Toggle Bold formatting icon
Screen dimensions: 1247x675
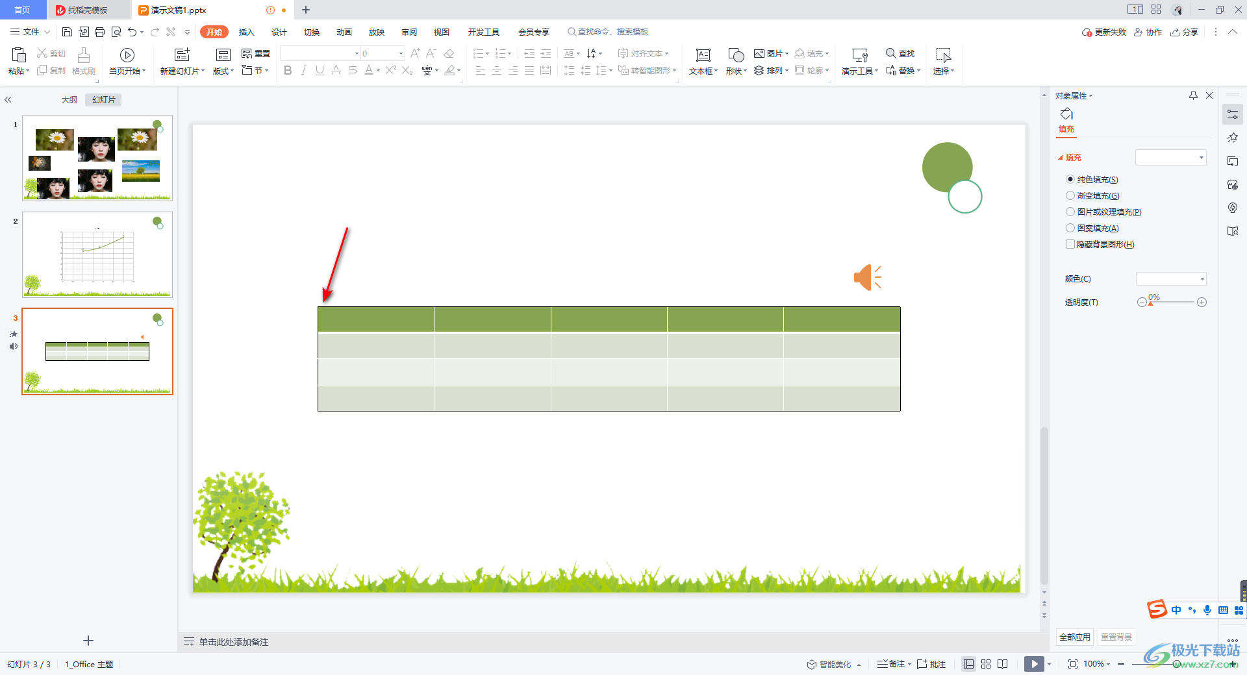[x=288, y=70]
